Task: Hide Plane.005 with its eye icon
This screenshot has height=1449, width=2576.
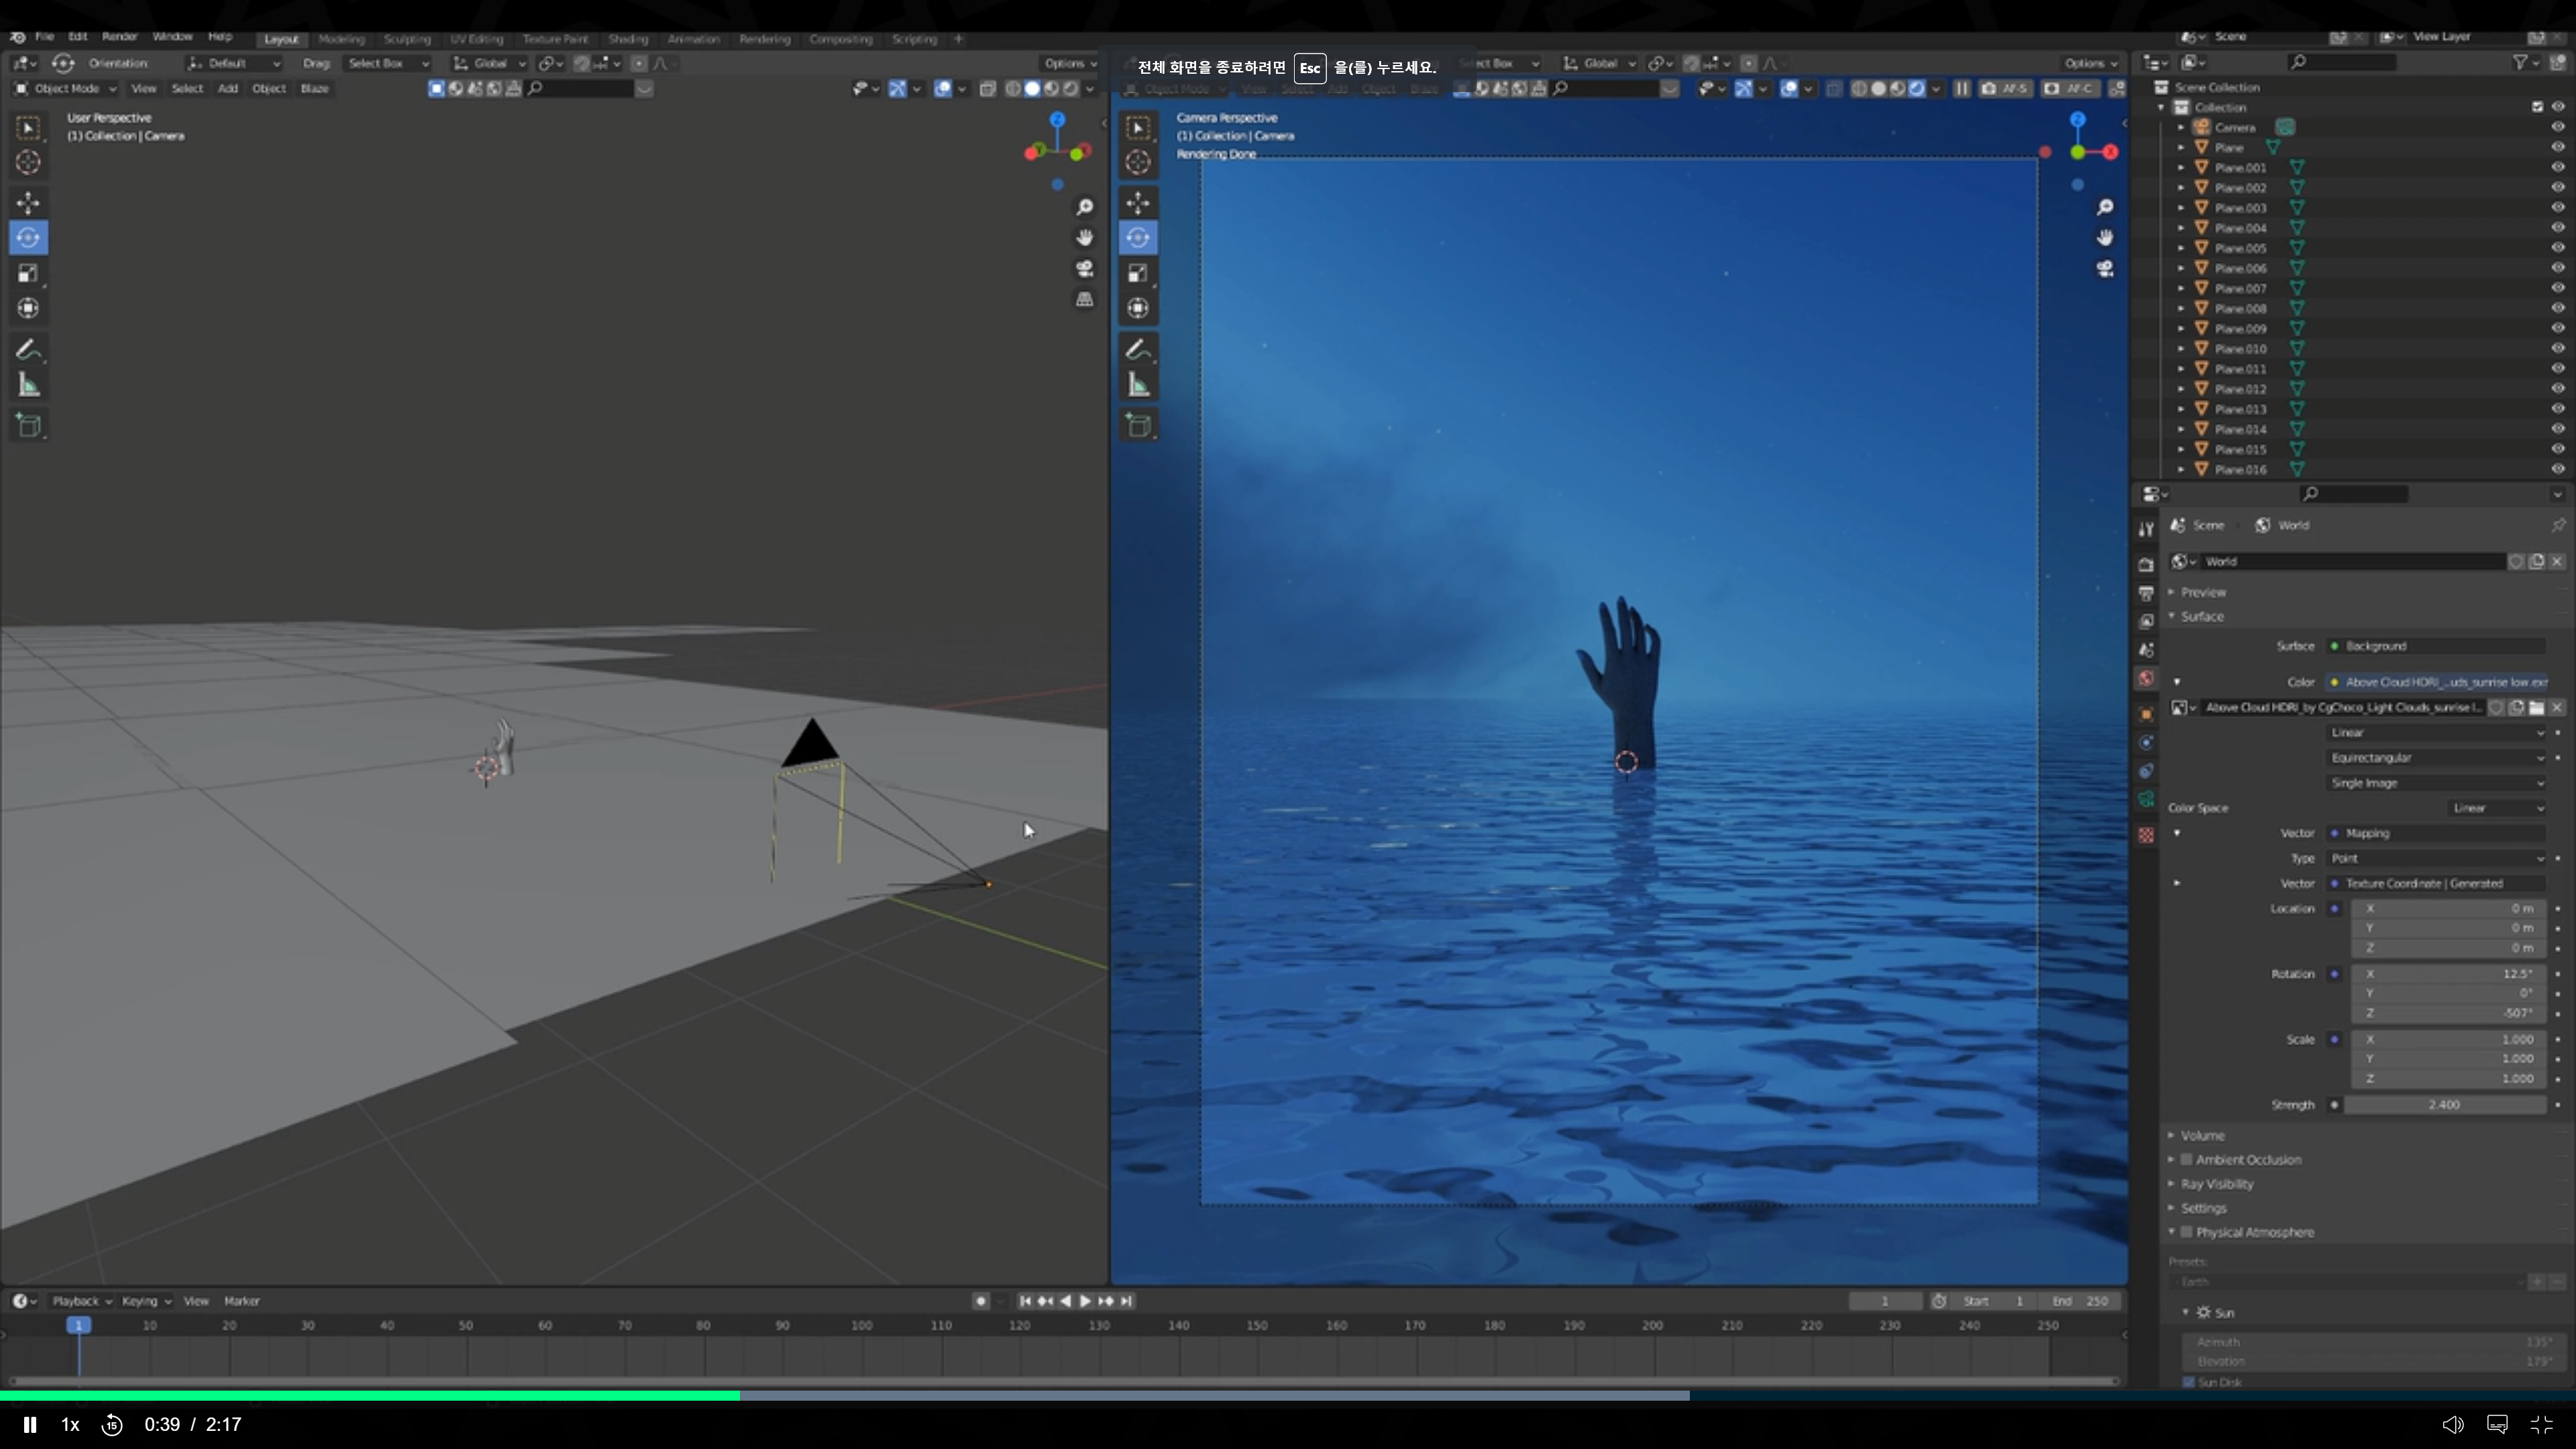Action: click(2557, 248)
